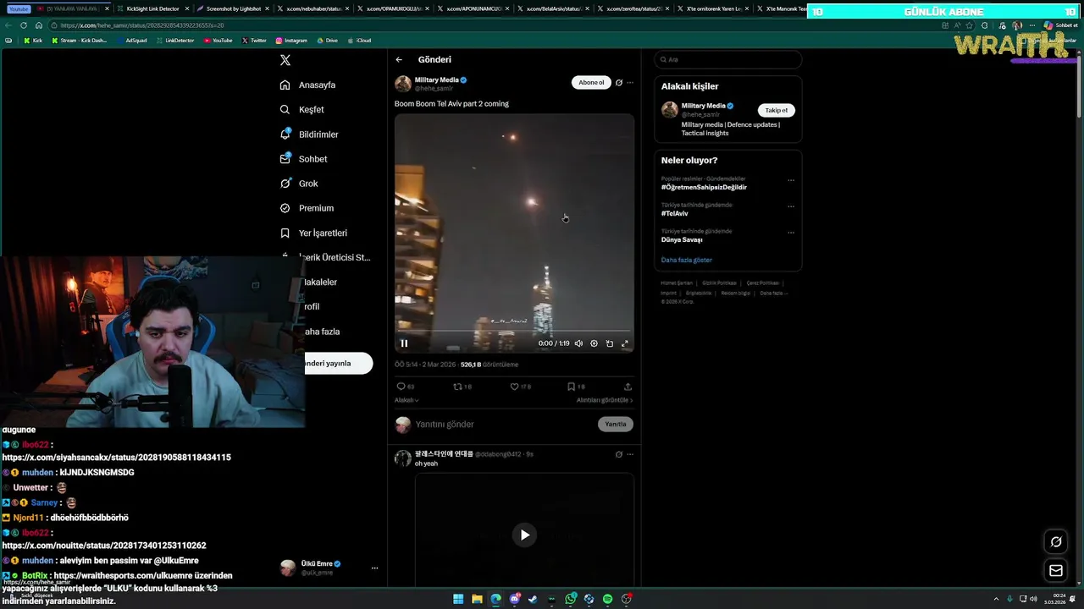This screenshot has height=609, width=1084.
Task: Share the post via share icon
Action: [x=628, y=387]
